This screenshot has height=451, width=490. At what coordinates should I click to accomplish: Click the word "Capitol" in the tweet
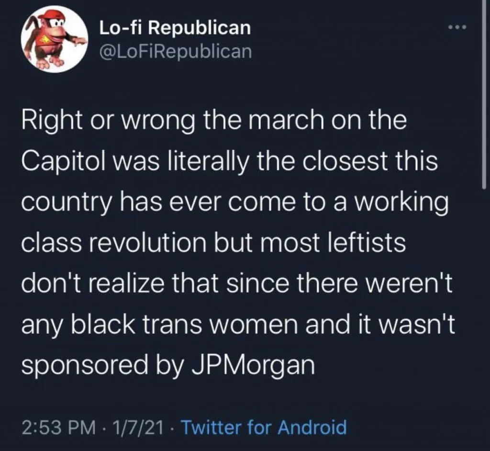click(x=63, y=162)
